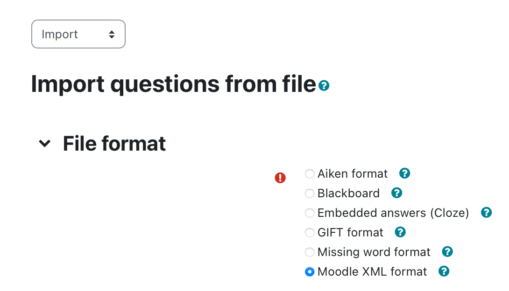Open help for Import questions from file
Image resolution: width=509 pixels, height=291 pixels.
pos(324,85)
